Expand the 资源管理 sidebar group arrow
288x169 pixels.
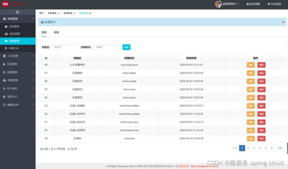(x=33, y=72)
